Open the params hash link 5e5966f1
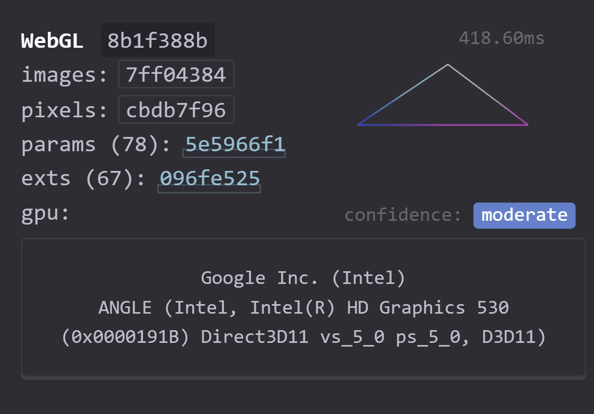Image resolution: width=594 pixels, height=414 pixels. (235, 145)
